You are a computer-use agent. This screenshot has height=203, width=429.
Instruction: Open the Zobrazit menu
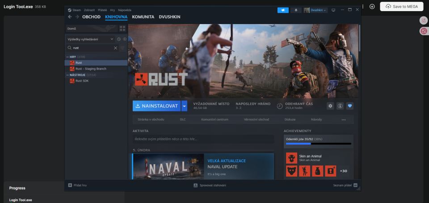89,10
